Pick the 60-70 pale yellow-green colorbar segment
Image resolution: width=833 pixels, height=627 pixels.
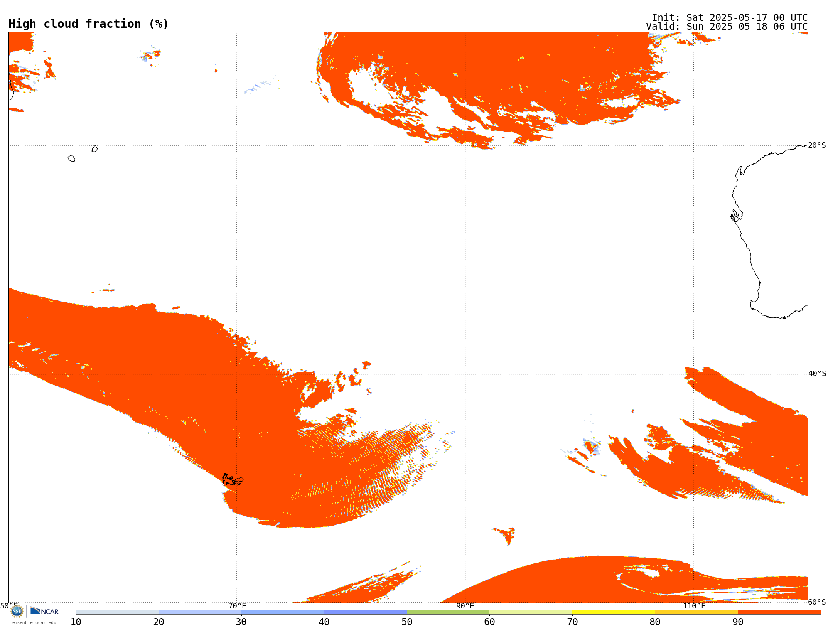[x=531, y=612]
